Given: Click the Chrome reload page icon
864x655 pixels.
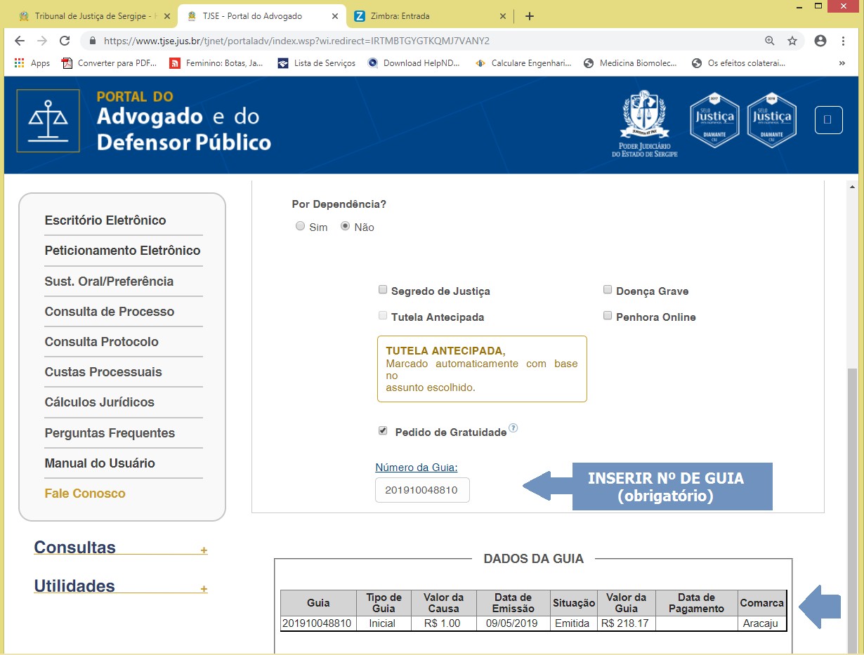Looking at the screenshot, I should point(65,41).
